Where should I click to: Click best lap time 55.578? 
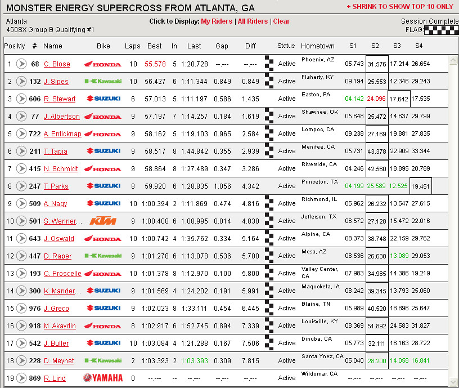(x=155, y=64)
